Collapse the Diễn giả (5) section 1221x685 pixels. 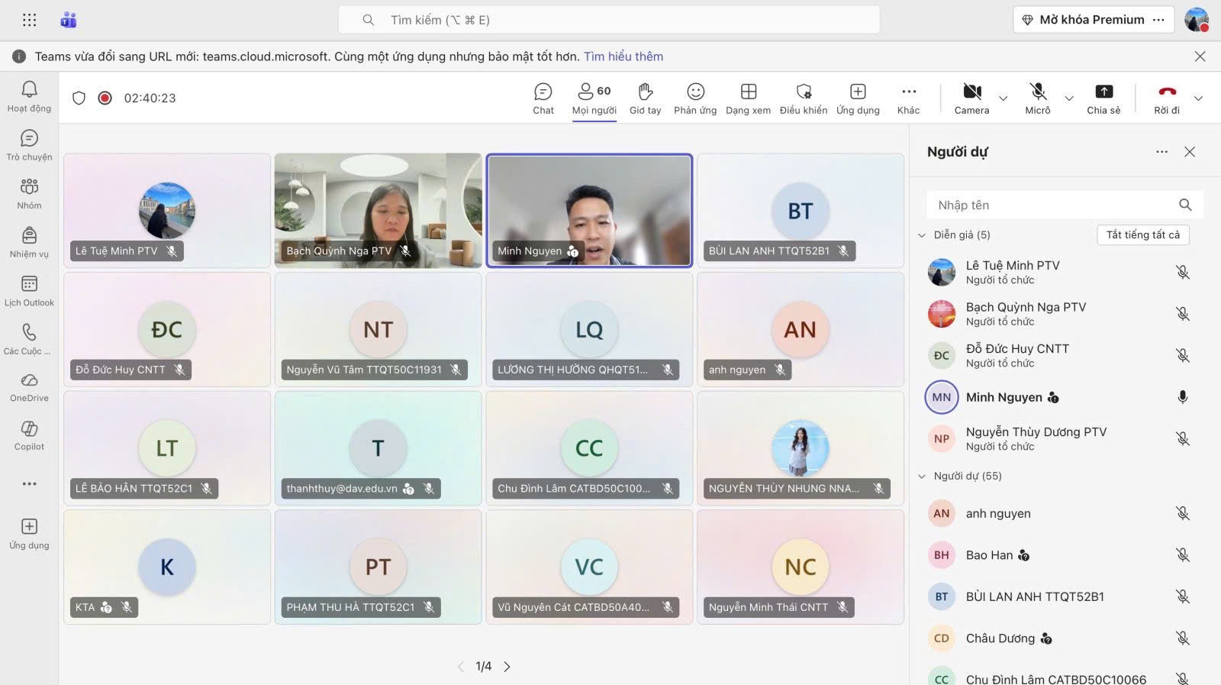[x=922, y=235]
